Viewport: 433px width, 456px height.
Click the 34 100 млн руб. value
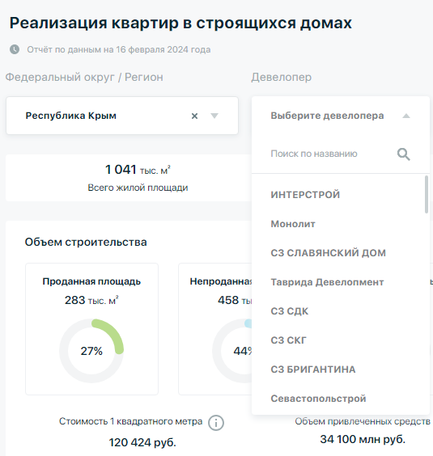tap(363, 439)
